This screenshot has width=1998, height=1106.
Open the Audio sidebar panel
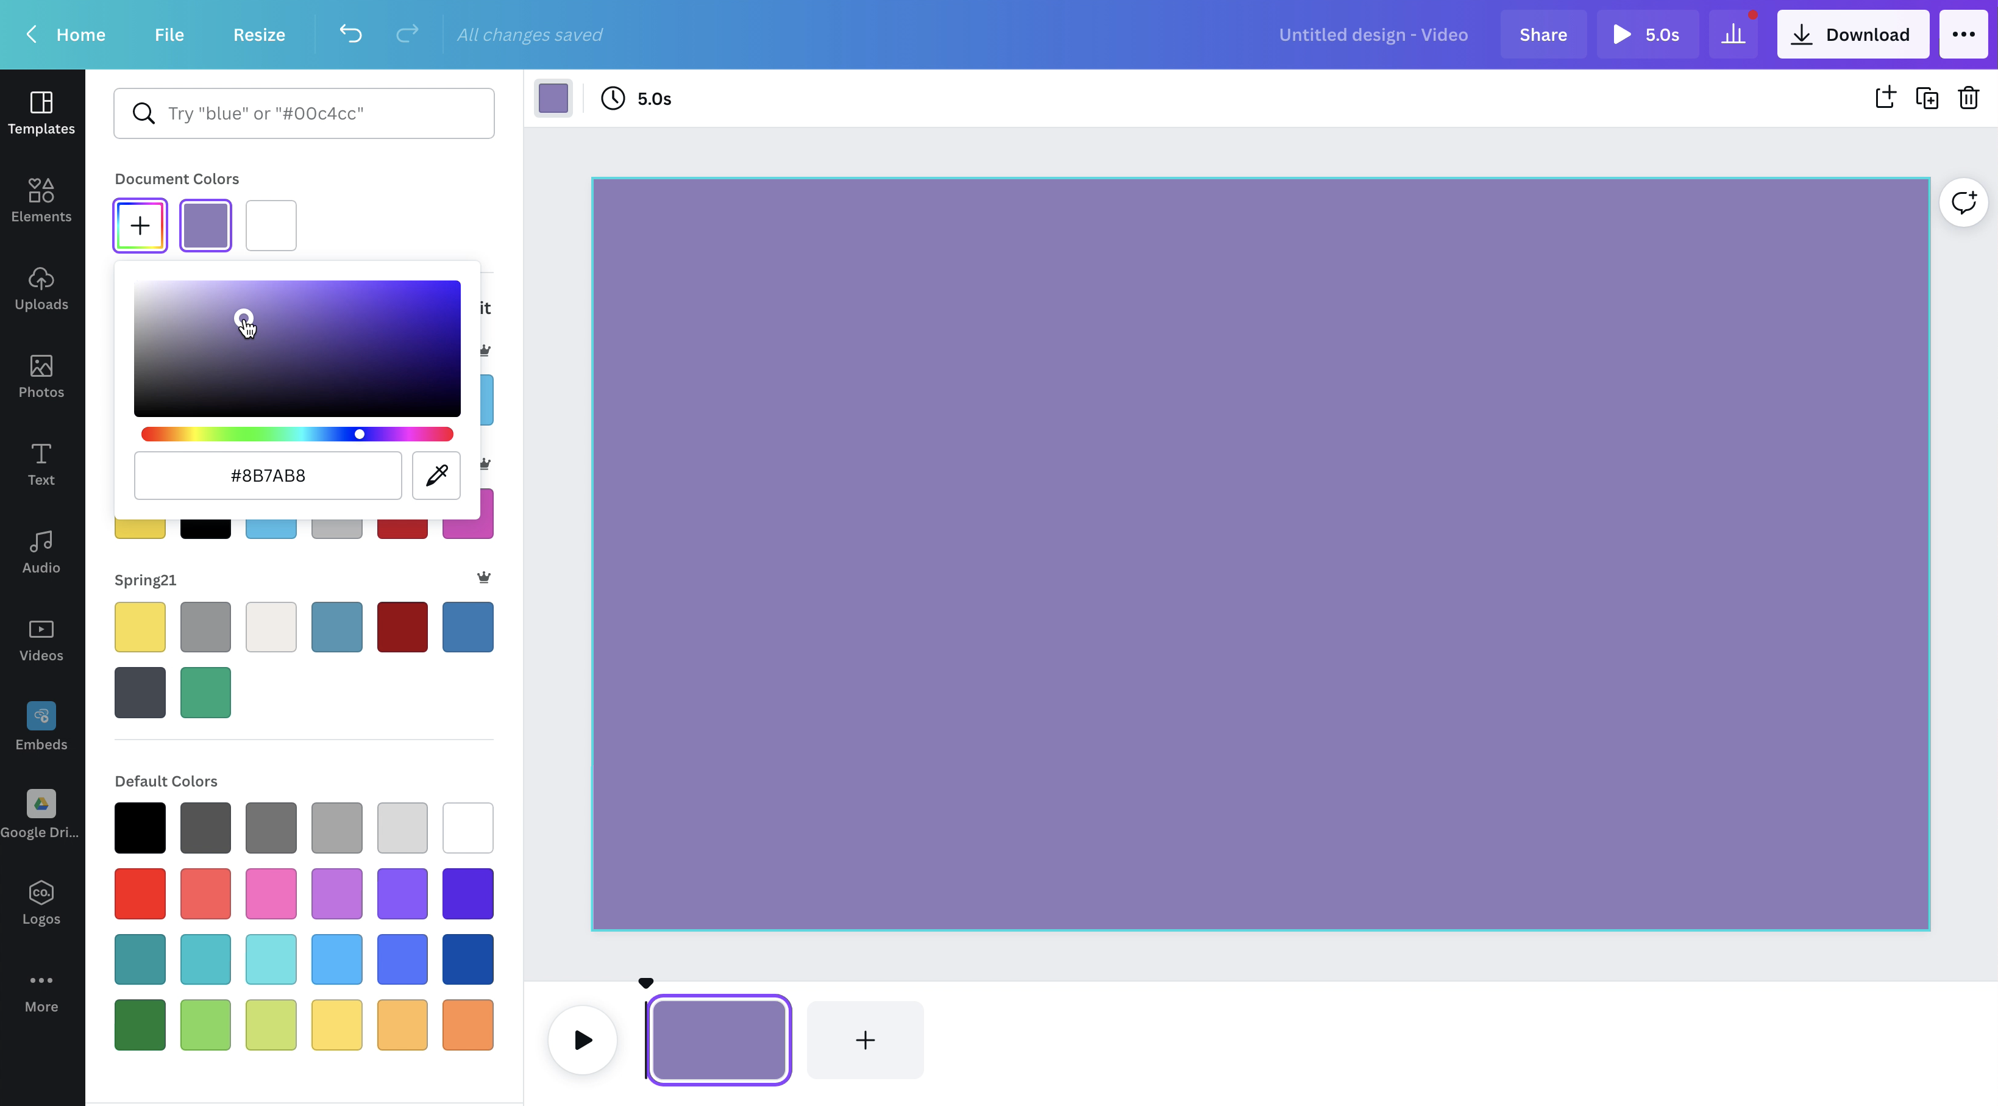(41, 551)
